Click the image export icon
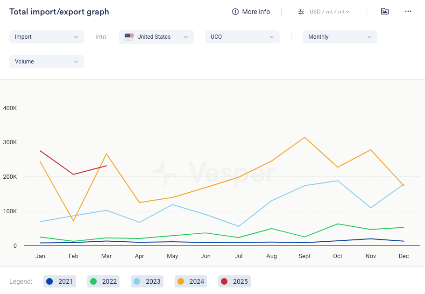 click(x=385, y=12)
